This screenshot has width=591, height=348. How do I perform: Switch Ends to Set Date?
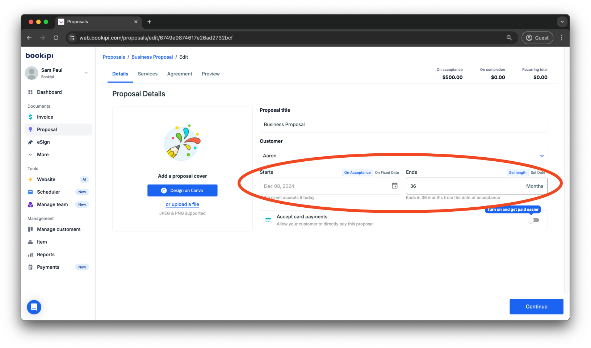click(x=538, y=172)
